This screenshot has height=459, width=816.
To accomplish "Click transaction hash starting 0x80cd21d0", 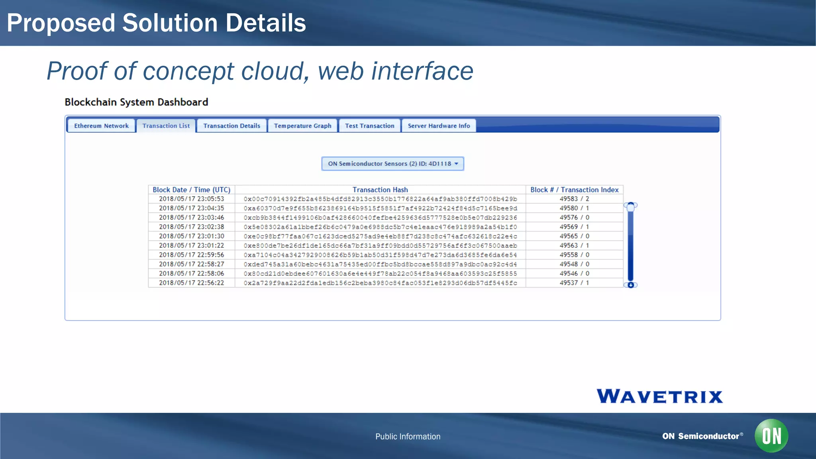I will (380, 274).
